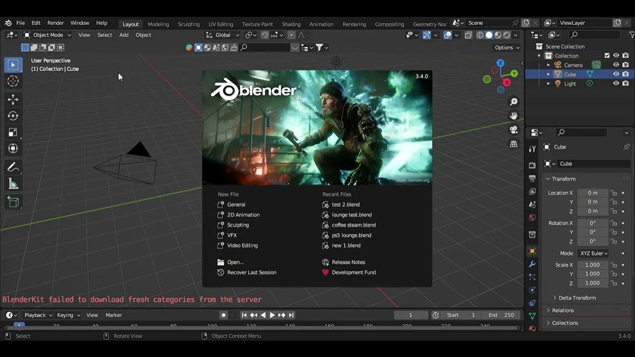Click the Scale X value slider
This screenshot has height=357, width=635.
[x=592, y=265]
